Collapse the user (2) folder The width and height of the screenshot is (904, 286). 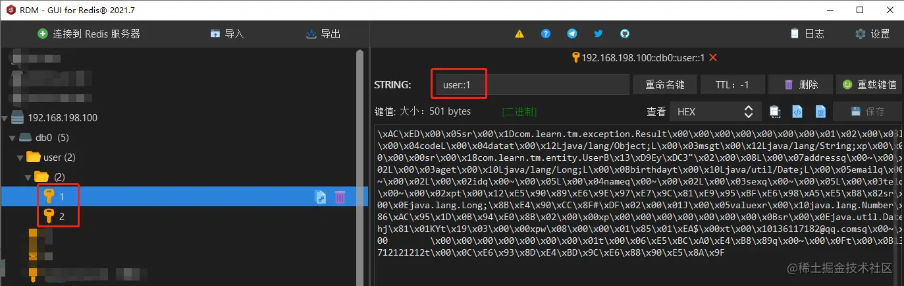tap(19, 157)
